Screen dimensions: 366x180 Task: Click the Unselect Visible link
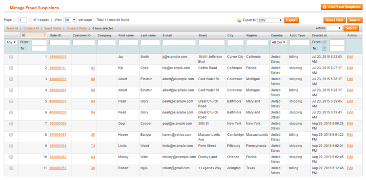[x=77, y=28]
